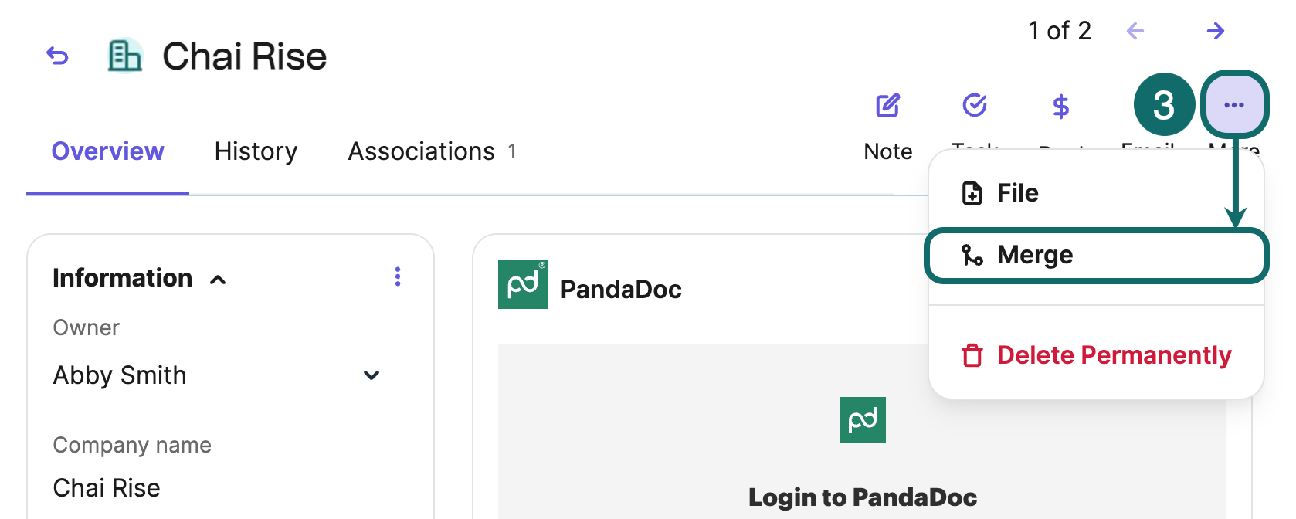The height and width of the screenshot is (519, 1296).
Task: Collapse the Information section chevron
Action: (x=218, y=280)
